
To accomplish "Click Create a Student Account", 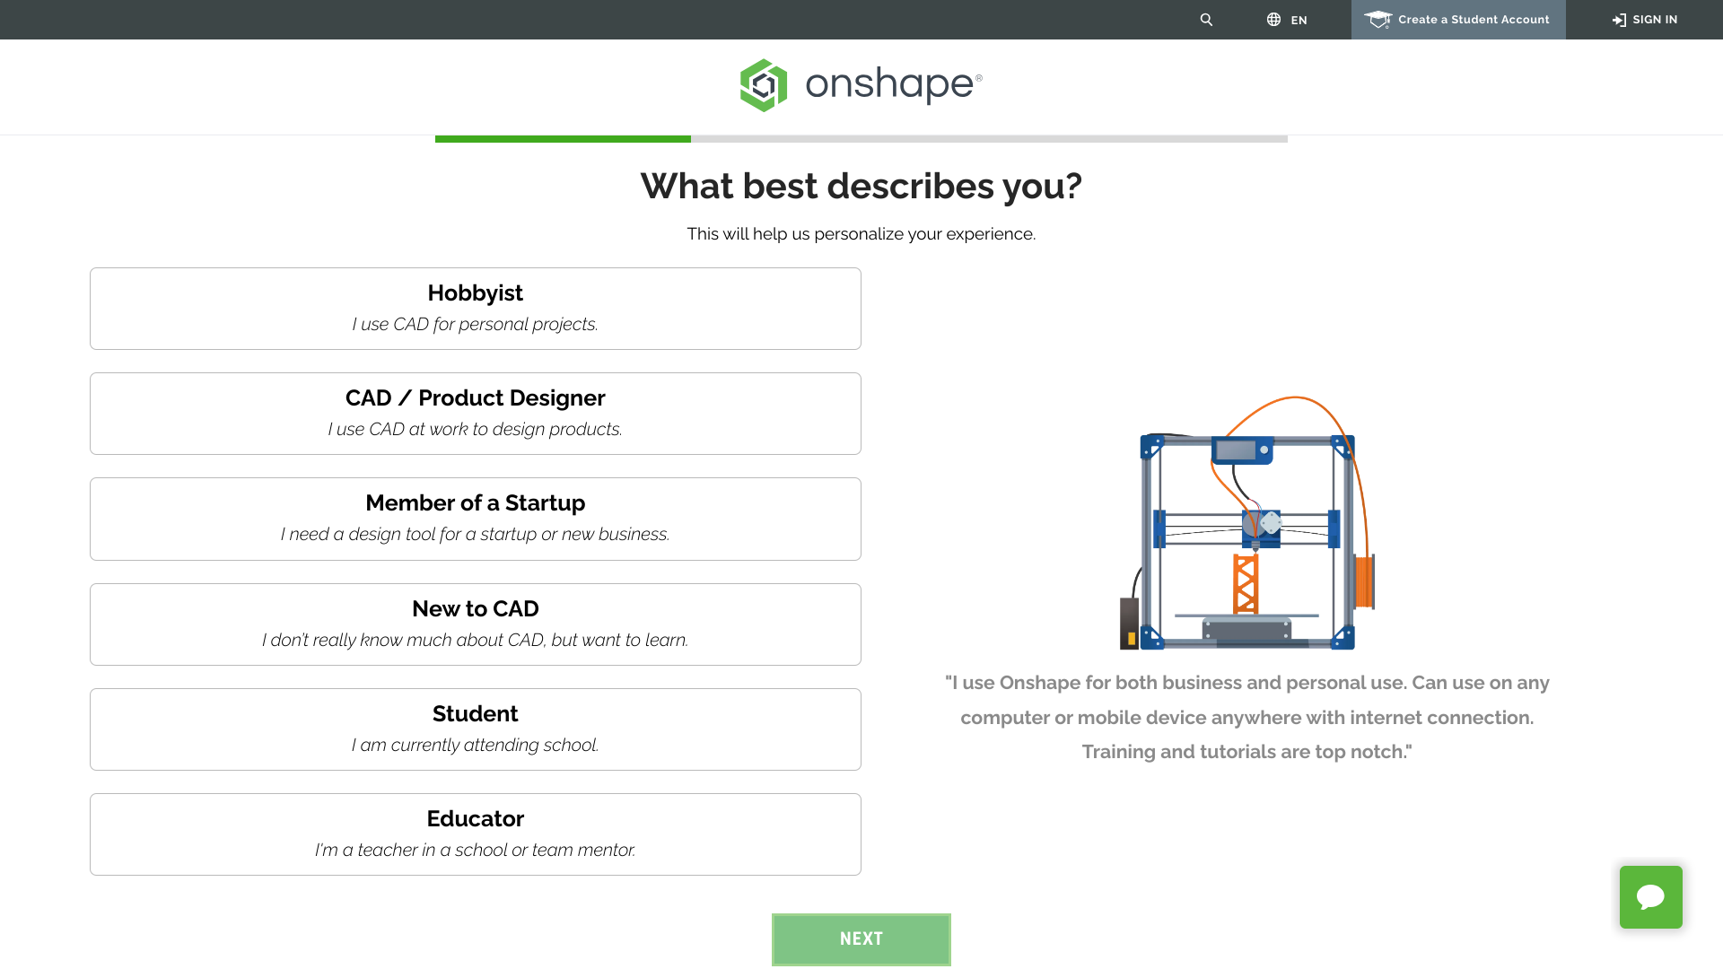I will (x=1473, y=20).
